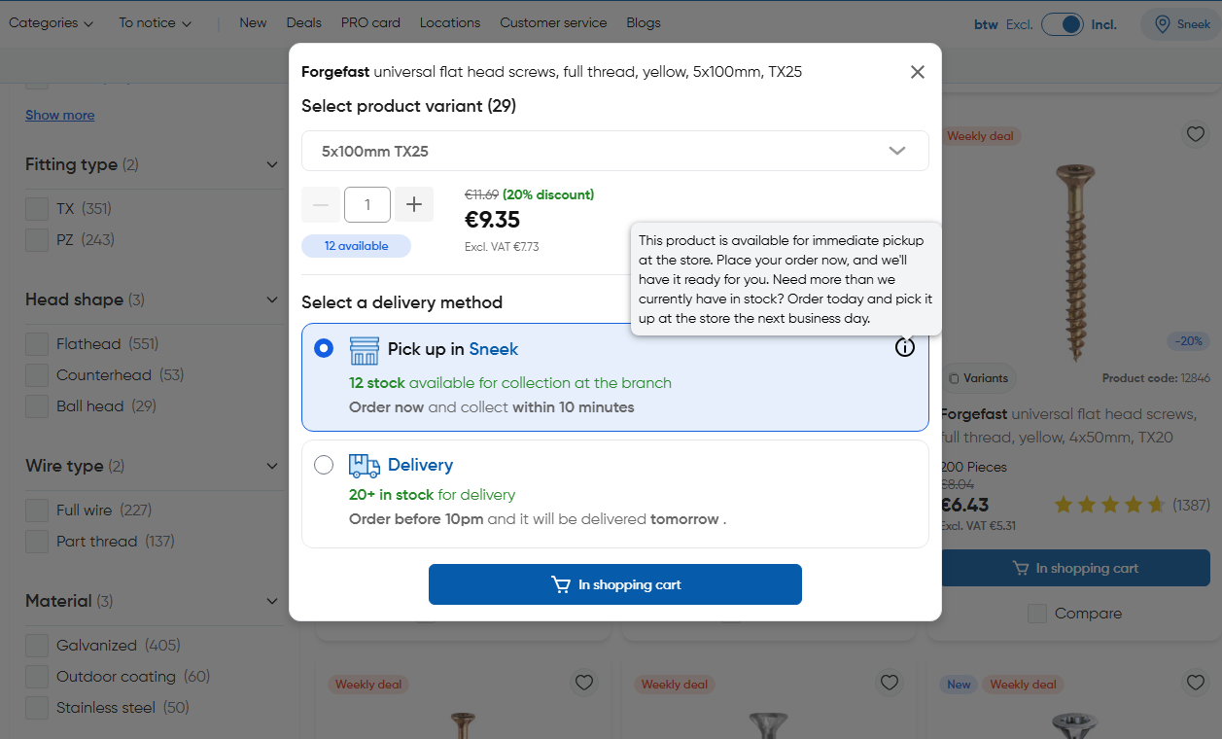The image size is (1222, 739).
Task: Toggle the btw Excl./Incl. switch
Action: click(1062, 24)
